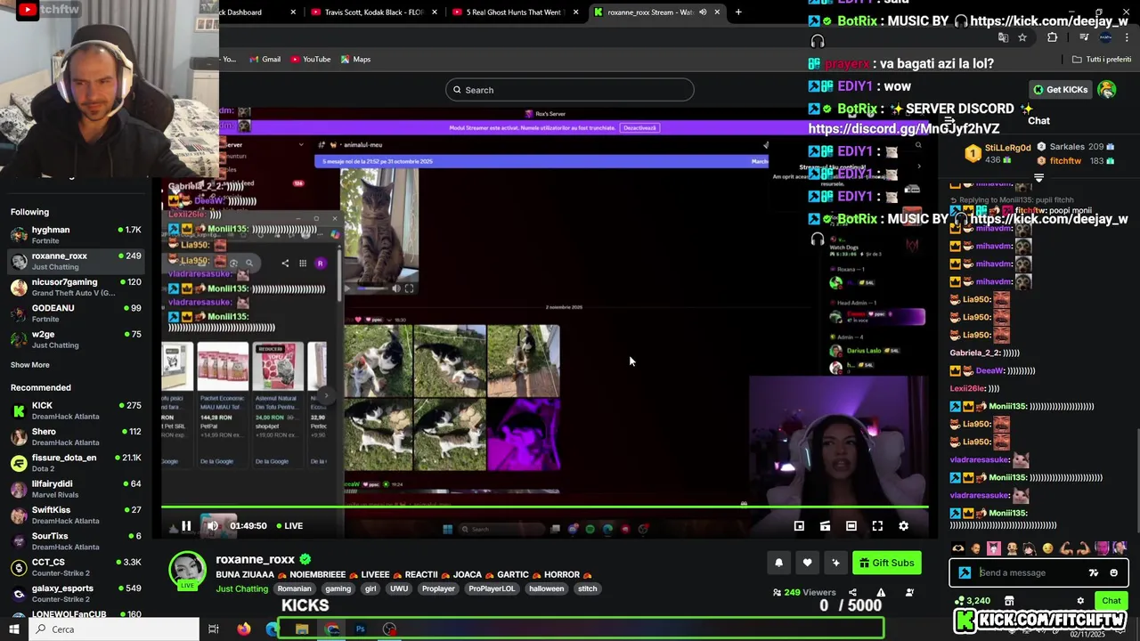Click the user icon beside report
This screenshot has width=1140, height=641.
910,592
